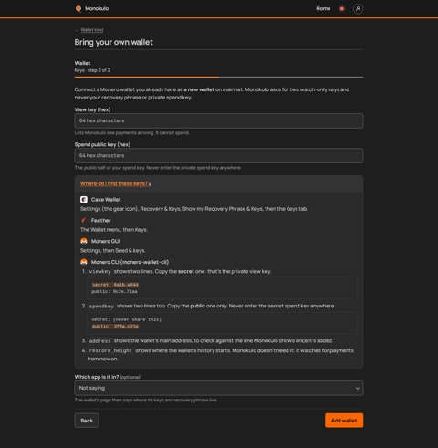Click 'The Wallet menu, then Keys.' instruction
The width and height of the screenshot is (438, 448).
pyautogui.click(x=114, y=230)
